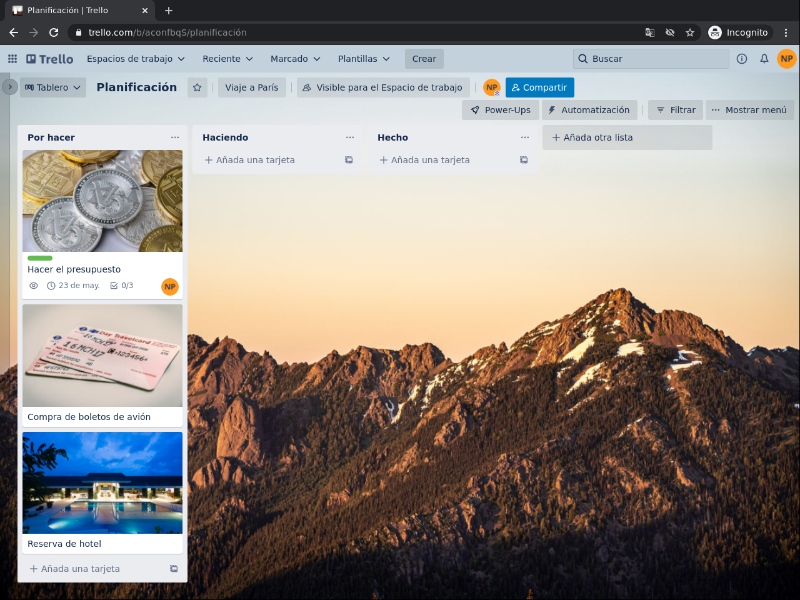Create card from template in Hecho

click(x=524, y=160)
